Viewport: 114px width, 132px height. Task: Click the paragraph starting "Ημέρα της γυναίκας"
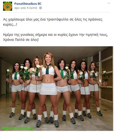(x=55, y=37)
